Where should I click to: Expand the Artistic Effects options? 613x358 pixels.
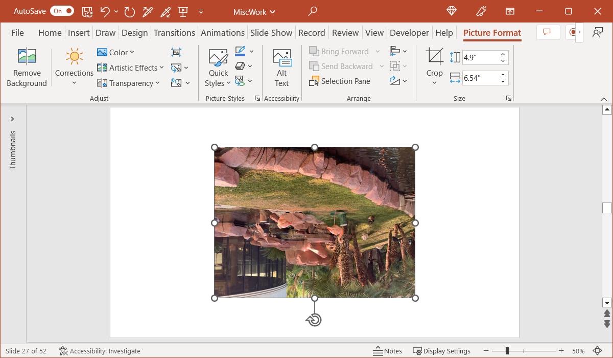click(130, 68)
